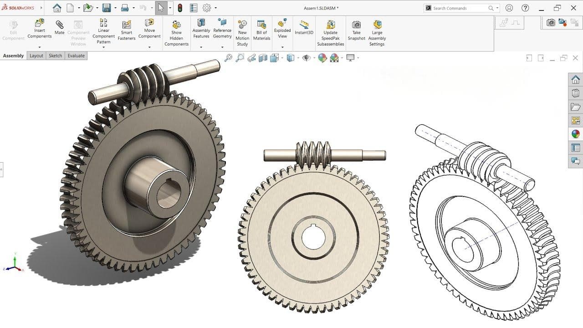The image size is (583, 328).
Task: Click the Home icon in the top toolbar
Action: pos(57,8)
